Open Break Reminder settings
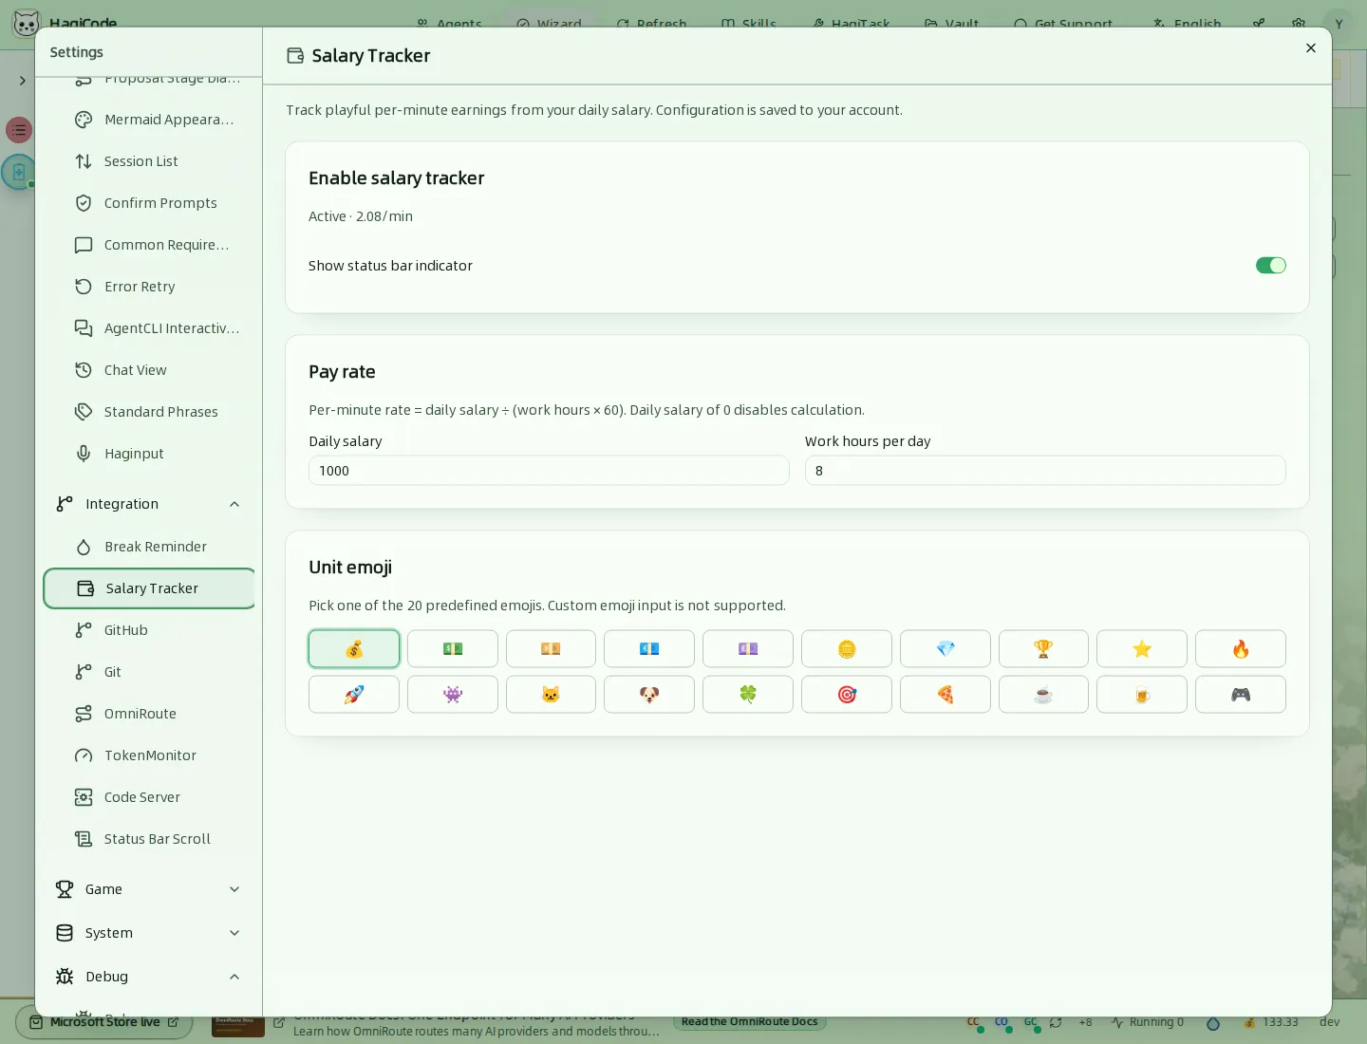 [x=149, y=547]
